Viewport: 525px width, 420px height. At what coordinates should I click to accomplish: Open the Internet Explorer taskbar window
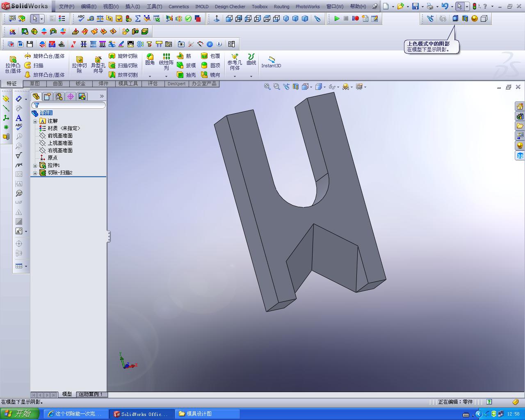76,414
